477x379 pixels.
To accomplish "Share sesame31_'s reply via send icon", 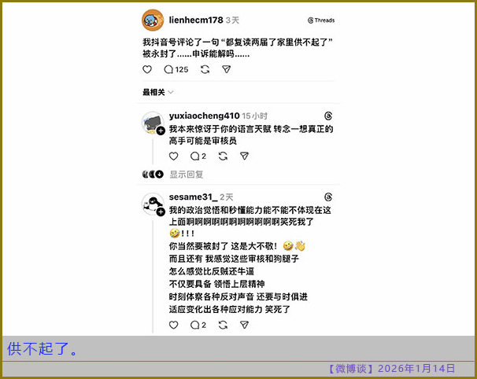I will [244, 325].
